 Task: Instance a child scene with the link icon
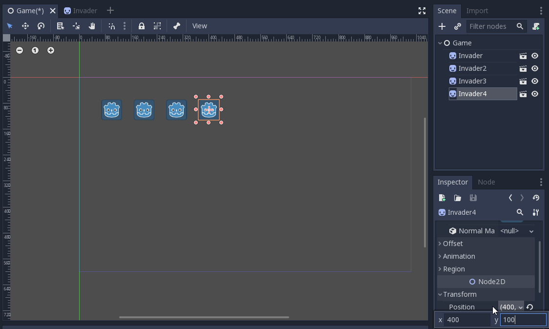click(x=458, y=26)
